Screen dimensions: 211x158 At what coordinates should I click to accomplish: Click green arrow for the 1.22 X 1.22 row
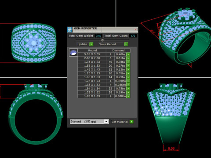coord(128,92)
